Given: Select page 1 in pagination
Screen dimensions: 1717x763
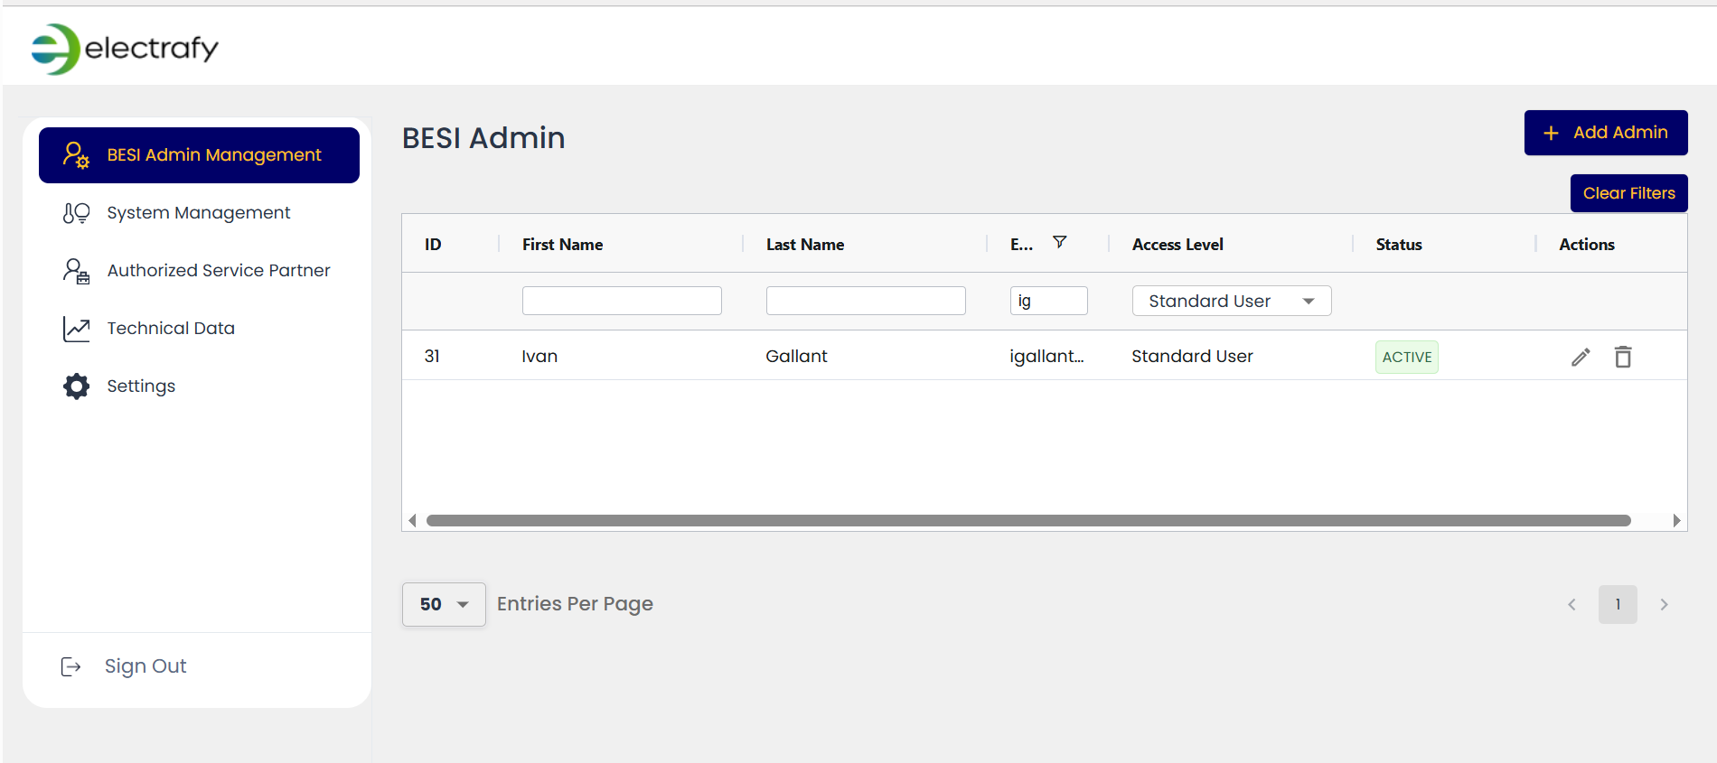Looking at the screenshot, I should tap(1618, 605).
